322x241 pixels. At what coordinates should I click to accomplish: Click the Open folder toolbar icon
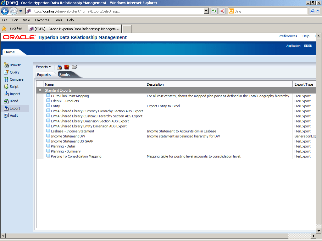(74, 67)
